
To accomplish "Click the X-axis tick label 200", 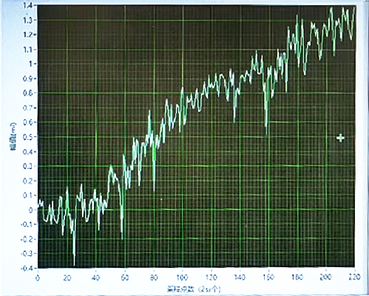I will pyautogui.click(x=325, y=277).
